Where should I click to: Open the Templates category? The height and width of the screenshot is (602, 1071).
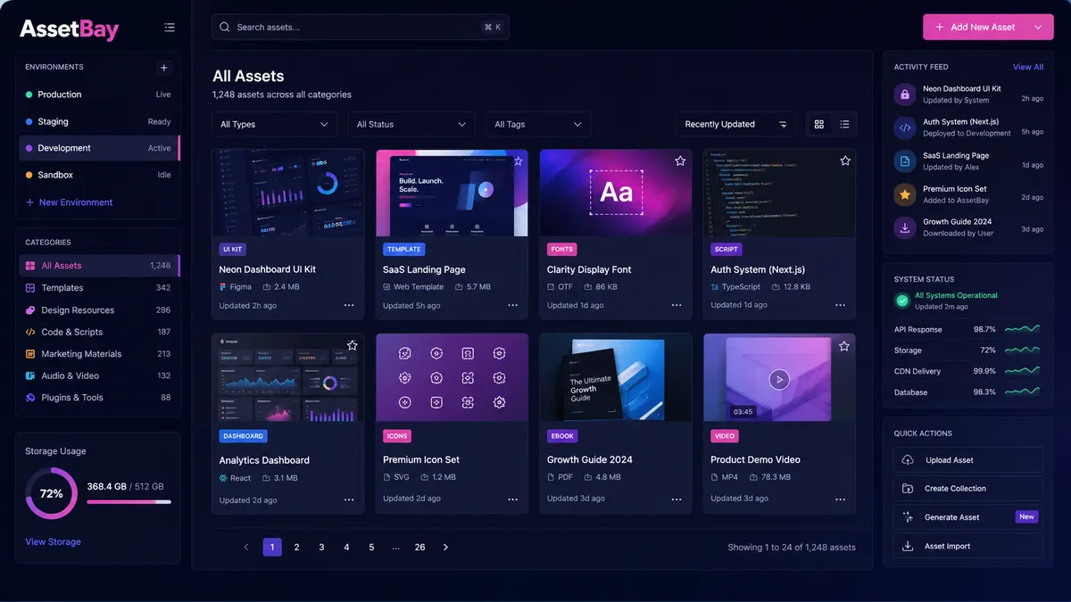98,288
